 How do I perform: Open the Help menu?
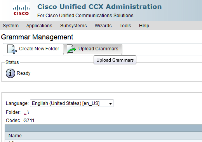(144, 26)
